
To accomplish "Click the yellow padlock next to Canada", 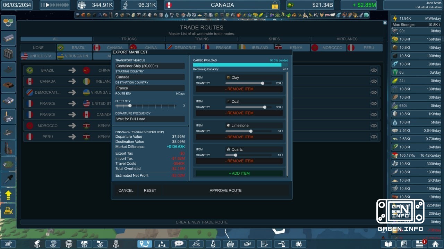I will point(275,5).
